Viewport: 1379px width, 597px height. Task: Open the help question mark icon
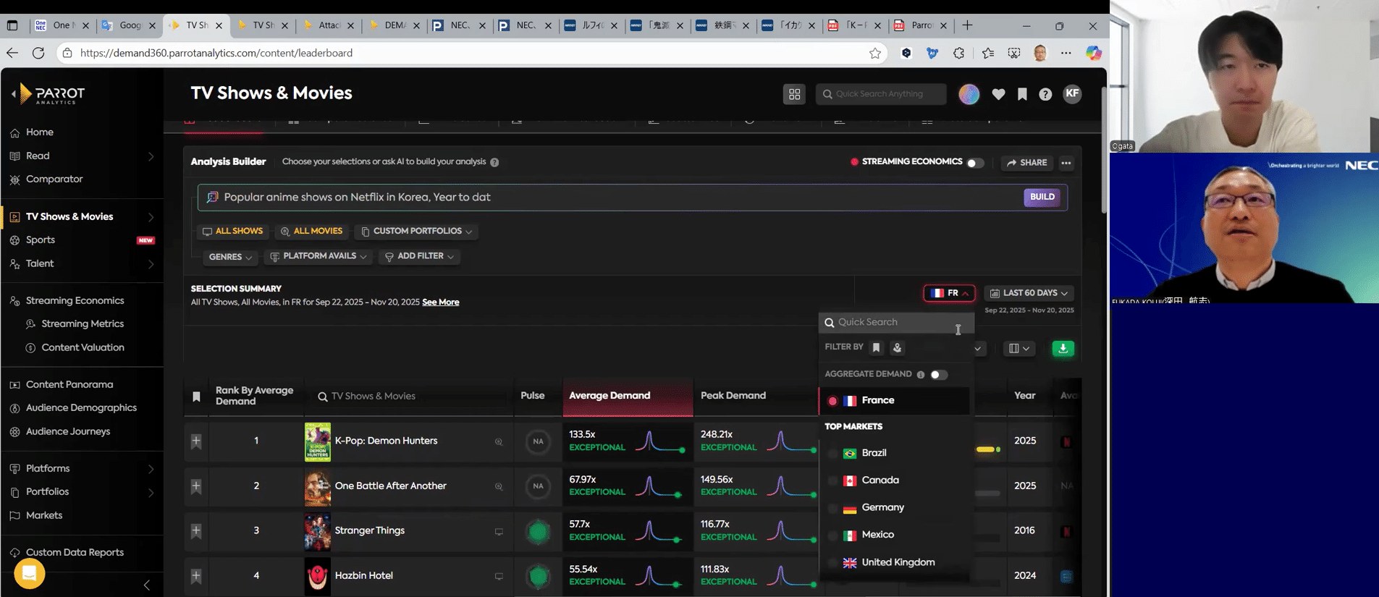[x=1045, y=94]
